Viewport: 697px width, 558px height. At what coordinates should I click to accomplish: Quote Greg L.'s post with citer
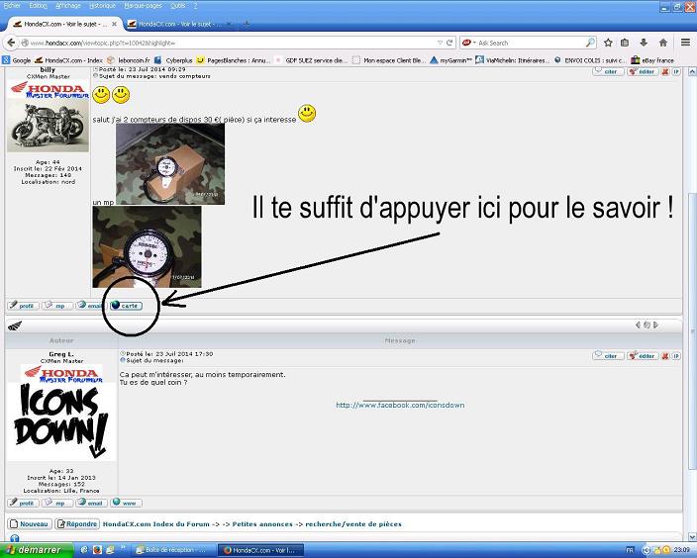coord(608,356)
